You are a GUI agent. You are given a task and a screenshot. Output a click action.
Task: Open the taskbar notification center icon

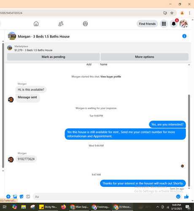pos(188,207)
